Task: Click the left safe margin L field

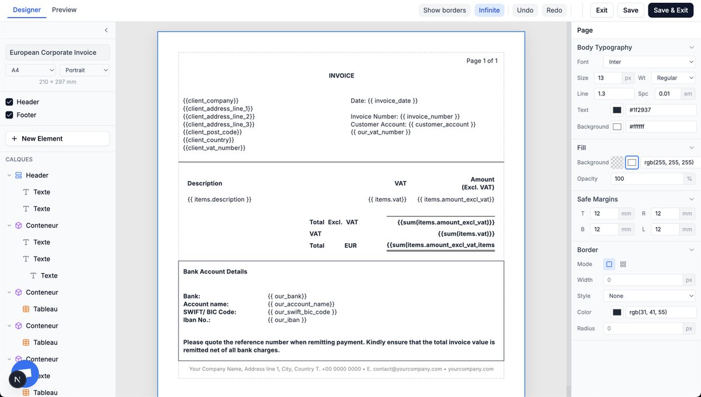Action: pyautogui.click(x=665, y=230)
